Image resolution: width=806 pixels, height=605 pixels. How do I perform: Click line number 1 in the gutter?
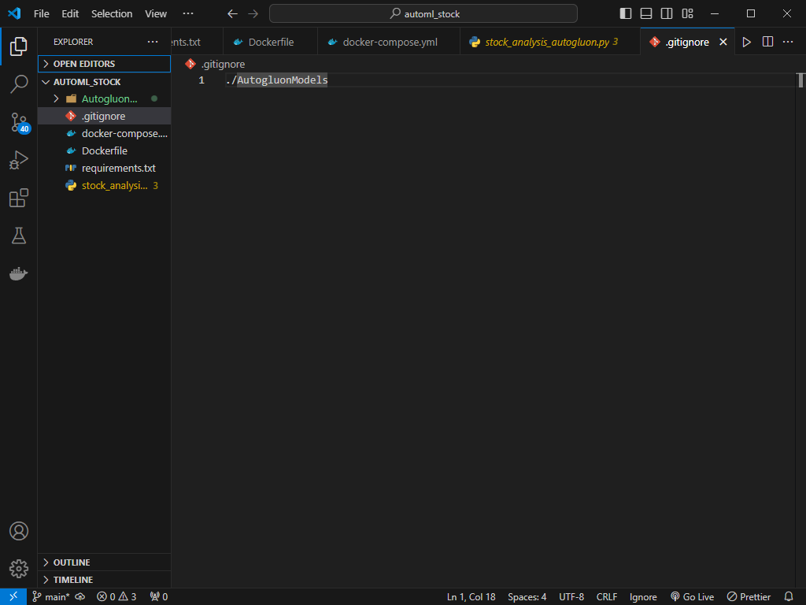point(201,80)
